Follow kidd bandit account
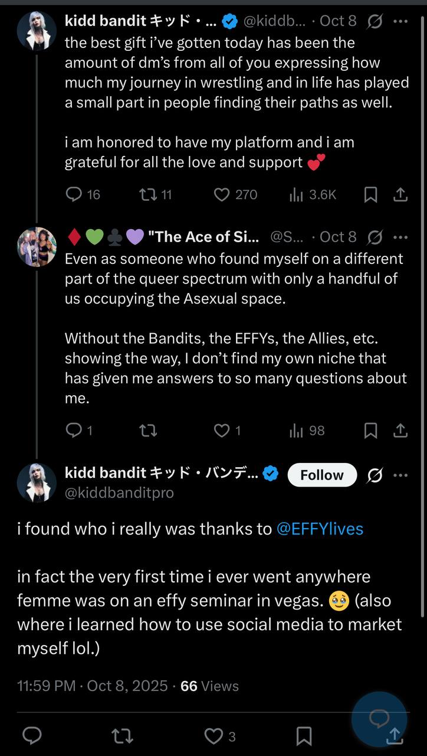Viewport: 427px width, 756px height. pos(321,475)
